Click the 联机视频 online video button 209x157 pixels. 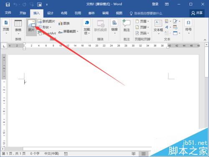click(x=100, y=26)
